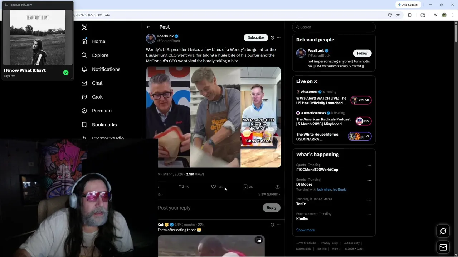The width and height of the screenshot is (458, 257).
Task: Open the Home navigation item
Action: coord(93,41)
